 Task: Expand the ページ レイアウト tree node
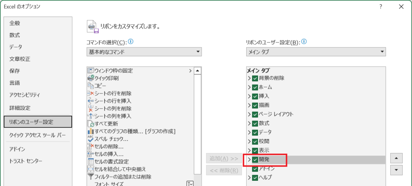249,115
